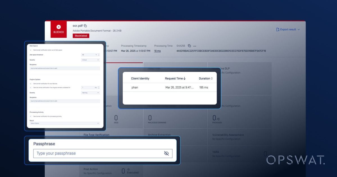The width and height of the screenshot is (337, 177).
Task: Open the Engine Update Severity dropdown set to Warning
Action: (x=90, y=93)
